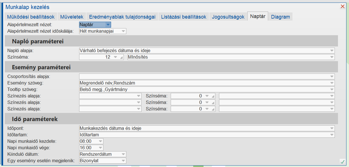The width and height of the screenshot is (349, 167).
Task: Switch to the Működési beállítások tab
Action: click(31, 17)
